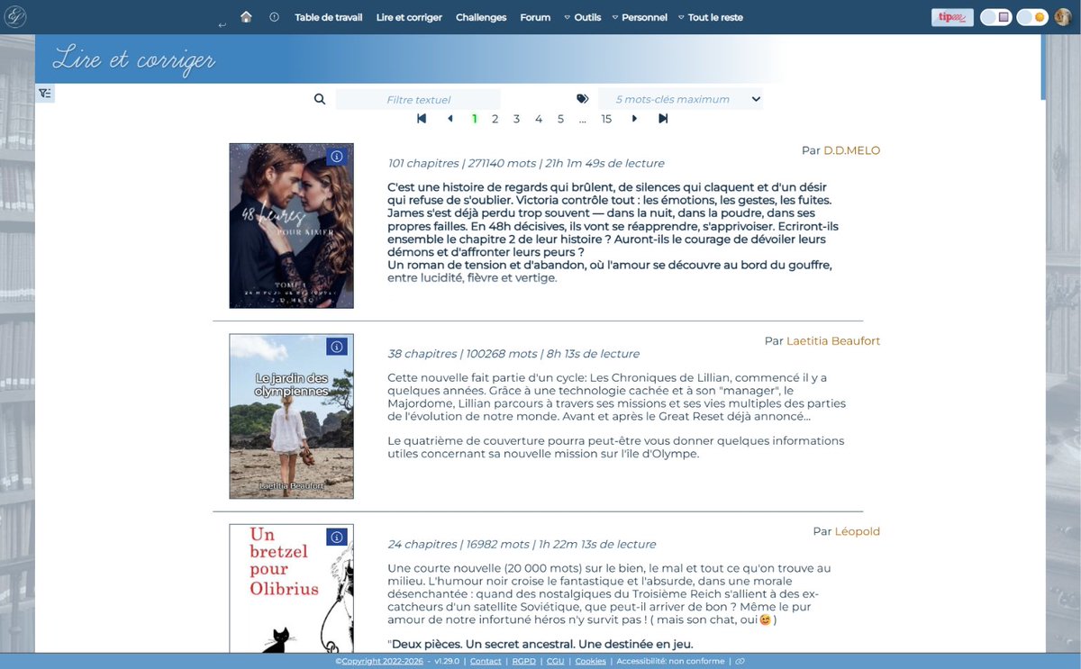Toggle the sun light/dark mode switch

(1031, 17)
